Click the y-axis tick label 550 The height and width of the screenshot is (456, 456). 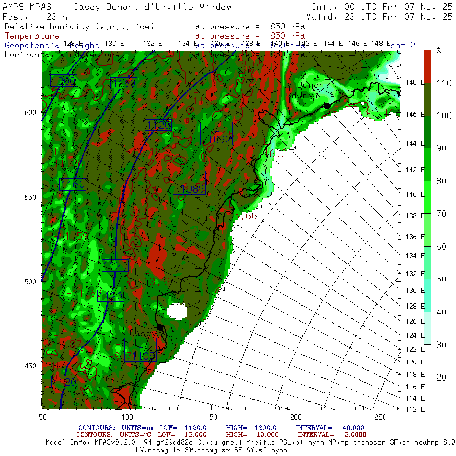pos(30,197)
